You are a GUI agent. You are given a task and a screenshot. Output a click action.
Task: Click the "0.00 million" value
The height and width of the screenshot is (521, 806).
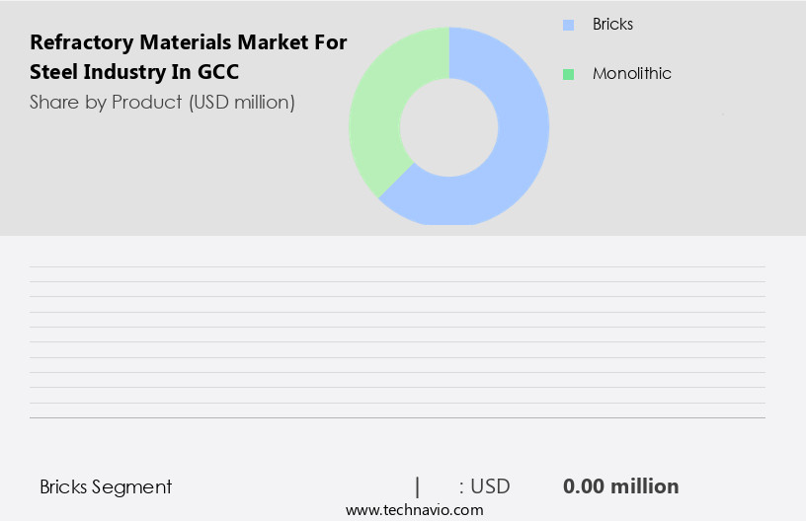(x=620, y=486)
